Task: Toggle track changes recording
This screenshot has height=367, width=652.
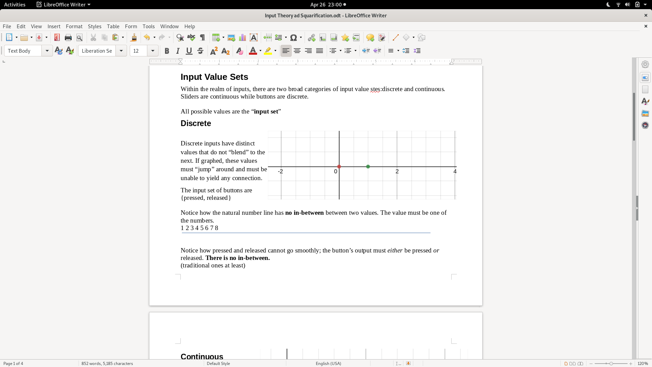Action: pos(382,38)
